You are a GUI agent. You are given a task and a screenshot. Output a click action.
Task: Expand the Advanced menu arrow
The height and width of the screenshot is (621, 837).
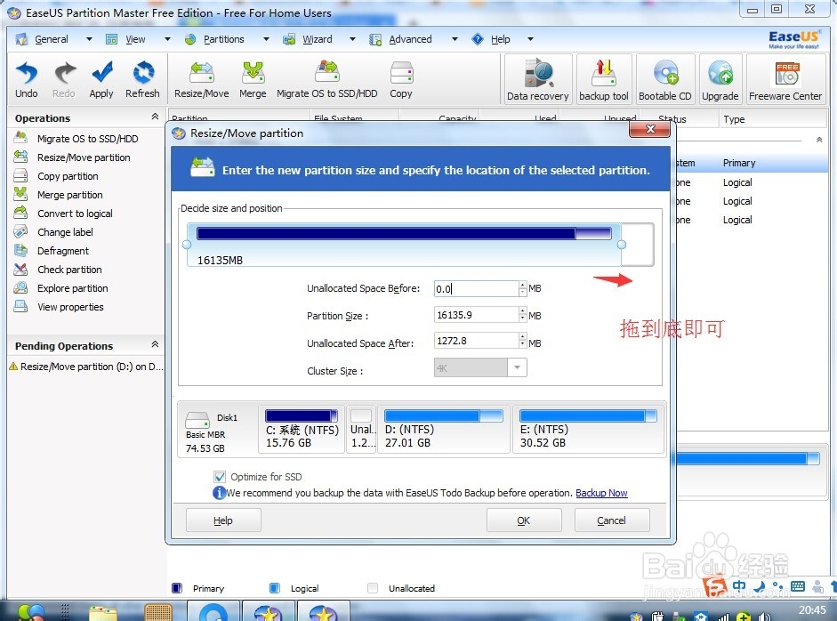(455, 39)
